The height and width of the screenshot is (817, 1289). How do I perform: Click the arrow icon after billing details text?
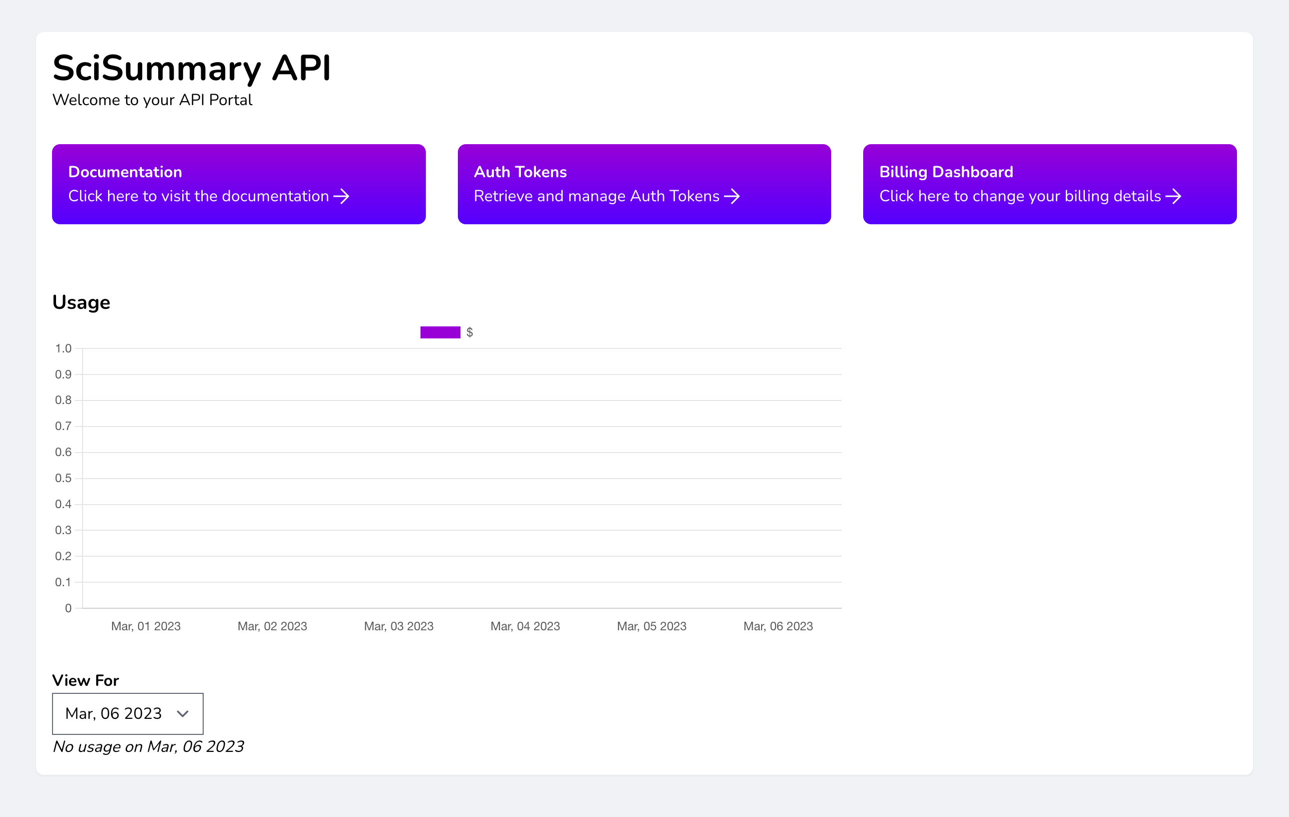tap(1173, 196)
